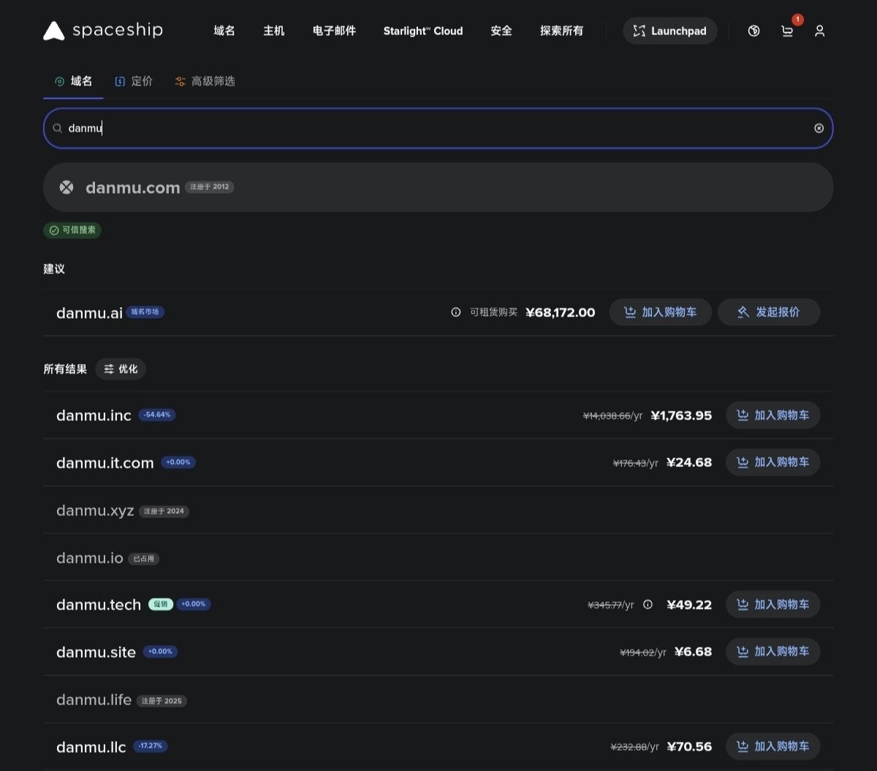
Task: Add danmu.tech to cart
Action: pos(772,604)
